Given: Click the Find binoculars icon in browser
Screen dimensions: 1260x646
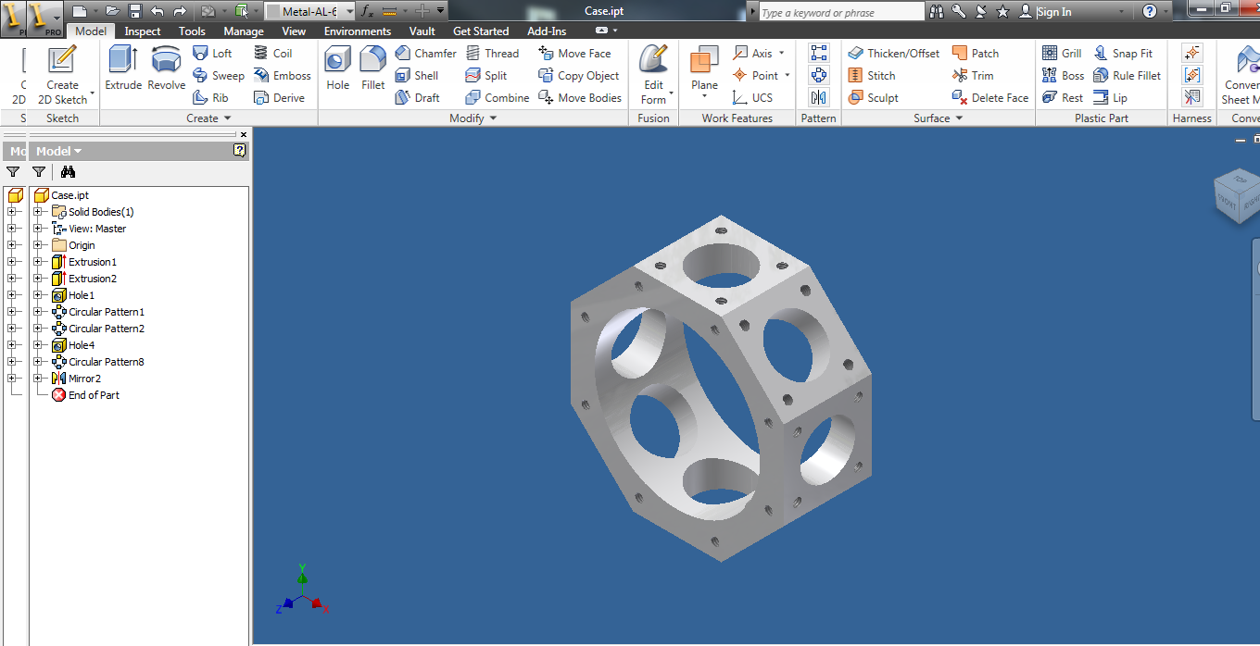Looking at the screenshot, I should click(68, 171).
